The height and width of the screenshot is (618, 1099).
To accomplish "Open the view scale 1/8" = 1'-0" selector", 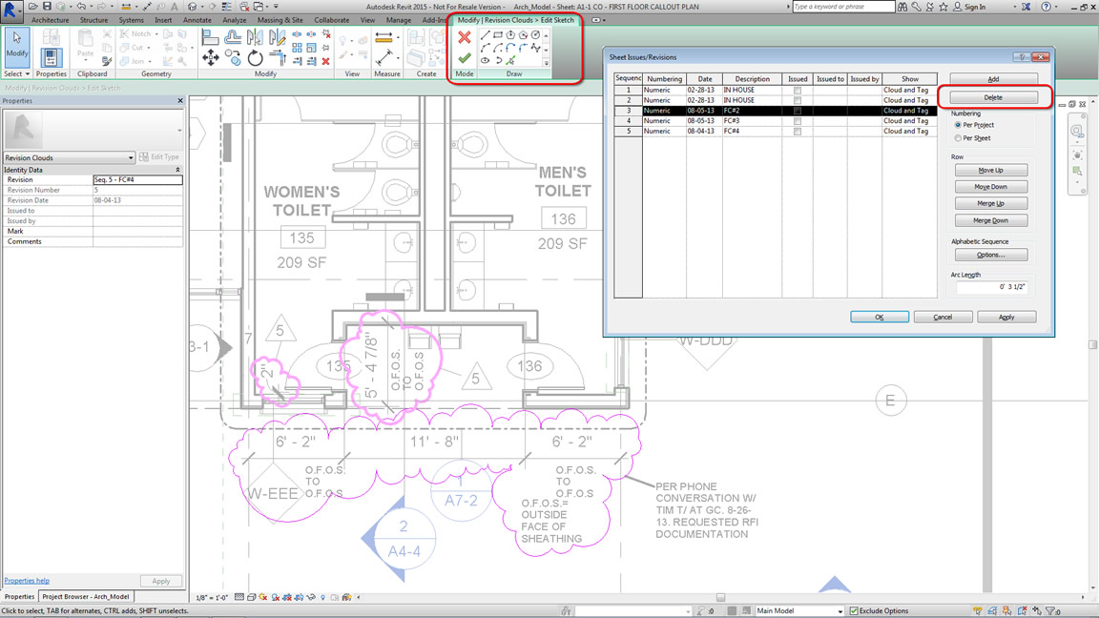I will pyautogui.click(x=213, y=598).
